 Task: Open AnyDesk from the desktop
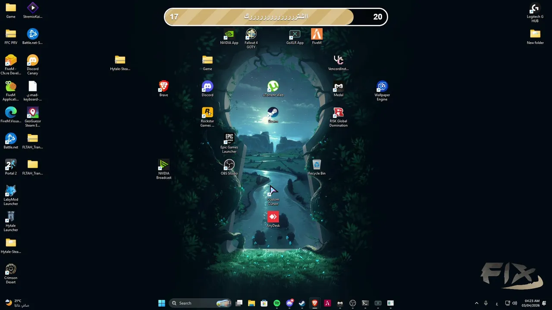[x=273, y=219]
